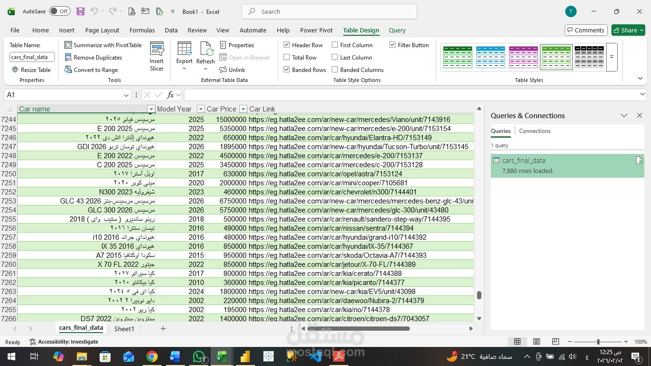This screenshot has height=366, width=651.
Task: Open Queries & Connections pane options chevron
Action: tap(624, 115)
